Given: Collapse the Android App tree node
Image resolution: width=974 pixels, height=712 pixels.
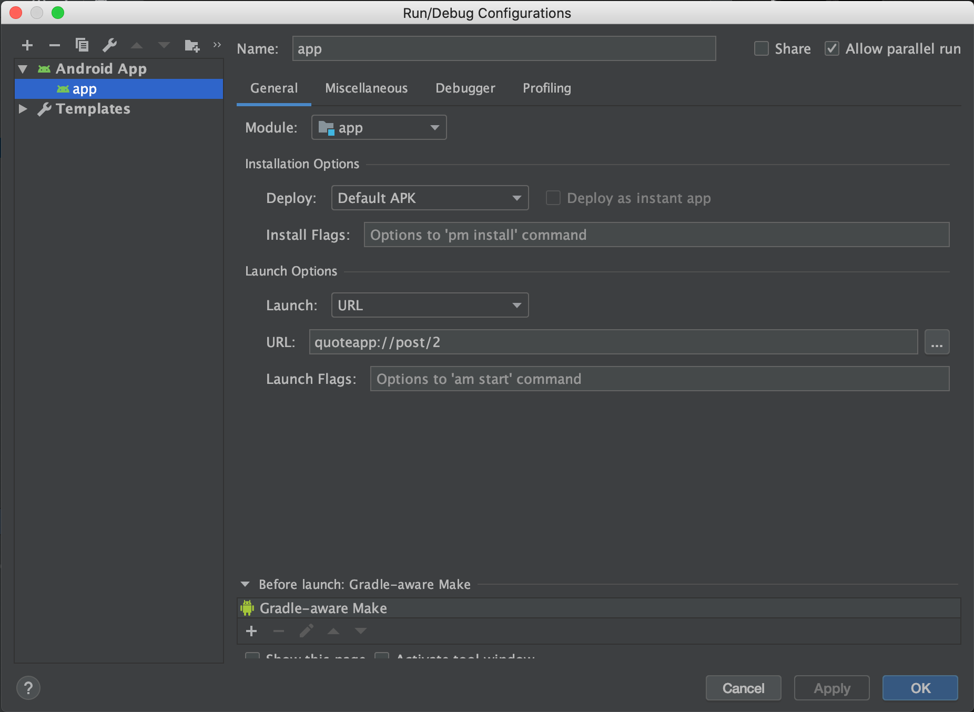Looking at the screenshot, I should click(22, 68).
